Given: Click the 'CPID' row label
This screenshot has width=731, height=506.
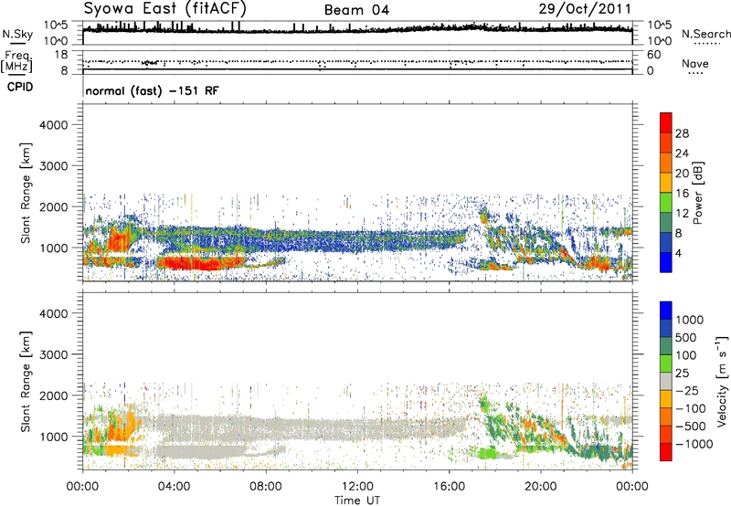Looking at the screenshot, I should pyautogui.click(x=20, y=87).
